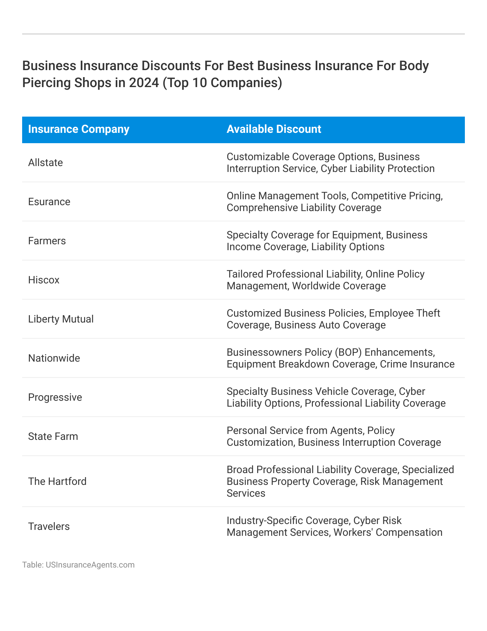The width and height of the screenshot is (487, 631).
Task: Click the USInsuranceAgents.com table source text
Action: click(x=78, y=565)
